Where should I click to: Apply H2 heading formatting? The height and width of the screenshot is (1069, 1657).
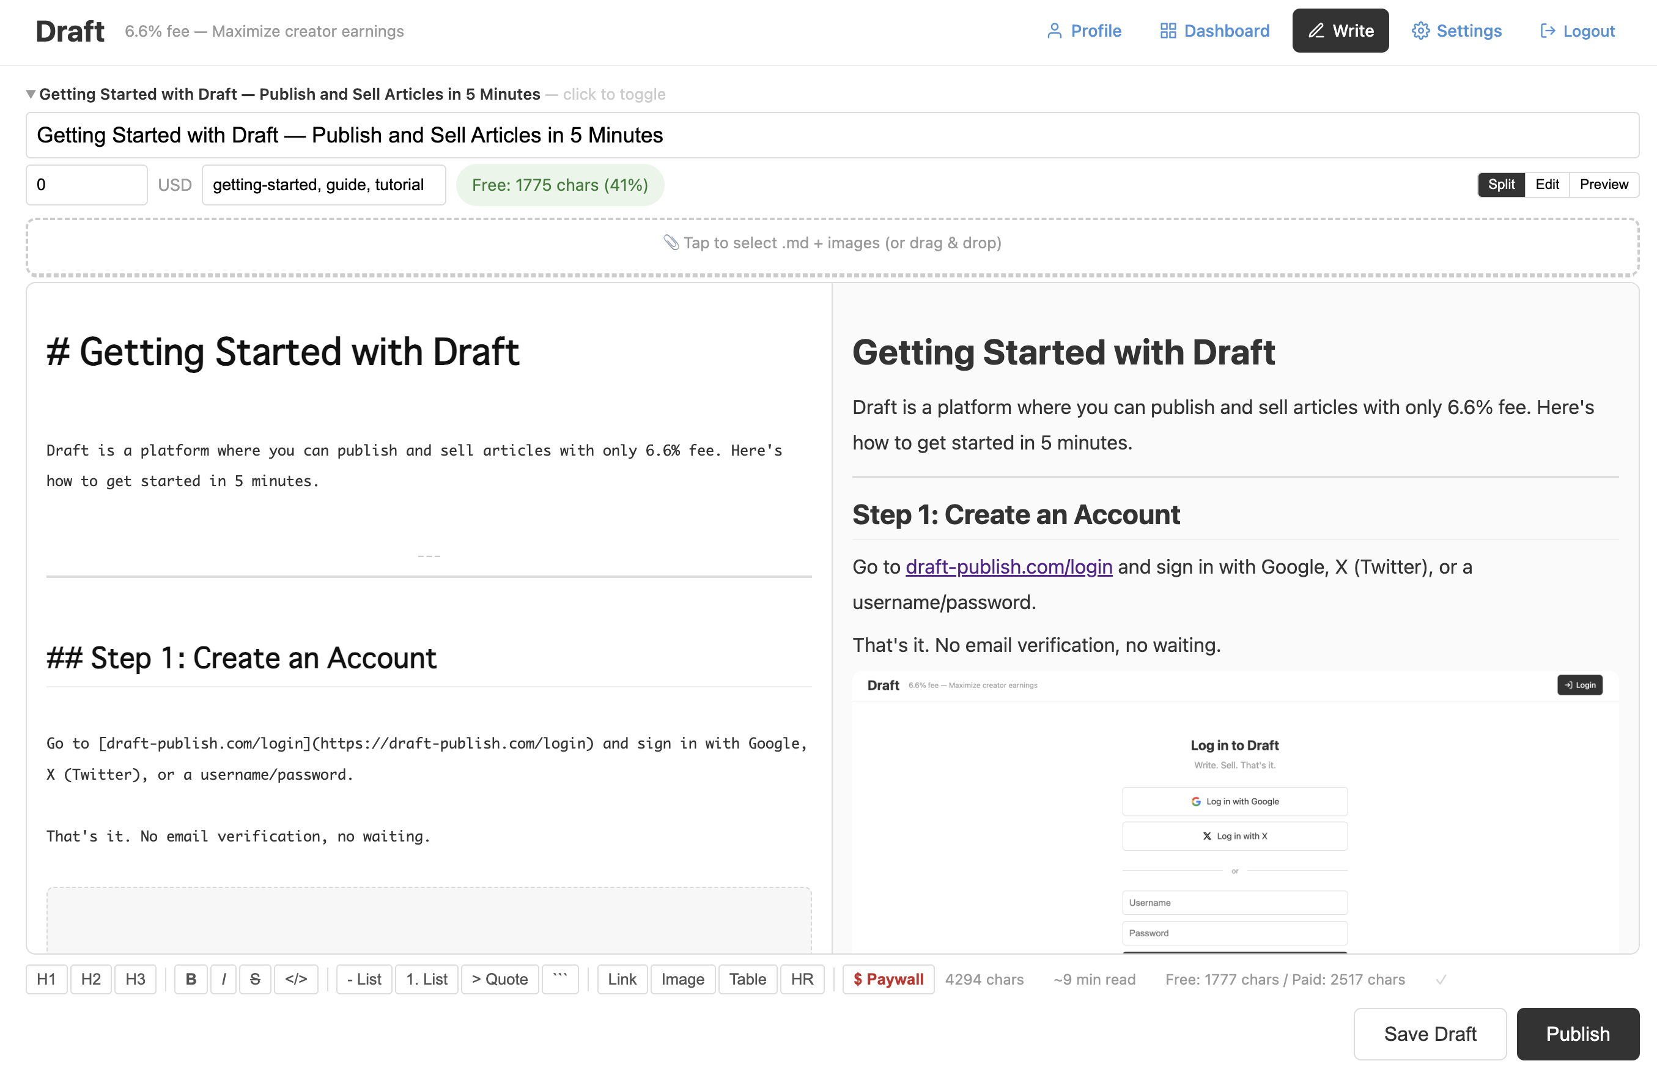(x=91, y=978)
